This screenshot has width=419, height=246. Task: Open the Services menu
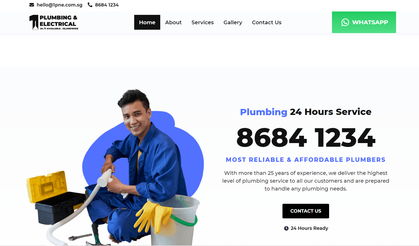(x=202, y=22)
